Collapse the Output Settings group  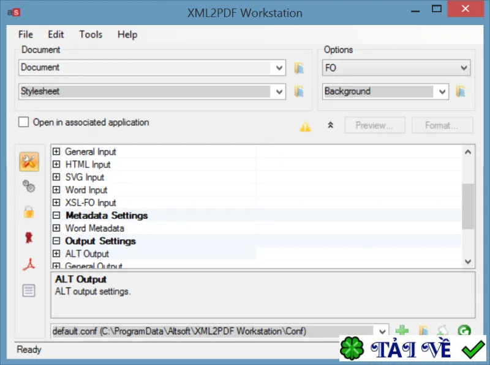coord(56,241)
